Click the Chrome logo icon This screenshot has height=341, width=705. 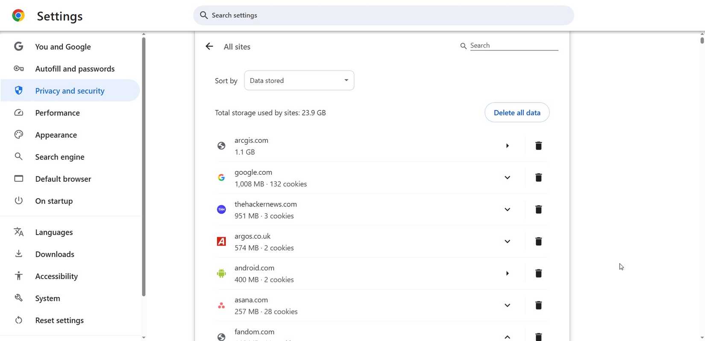[x=18, y=16]
